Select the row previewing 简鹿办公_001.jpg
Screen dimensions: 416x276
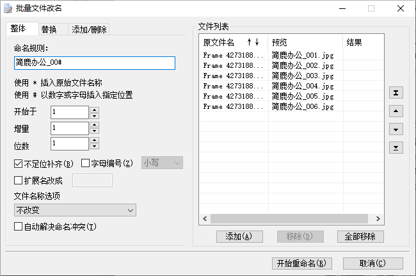(291, 55)
